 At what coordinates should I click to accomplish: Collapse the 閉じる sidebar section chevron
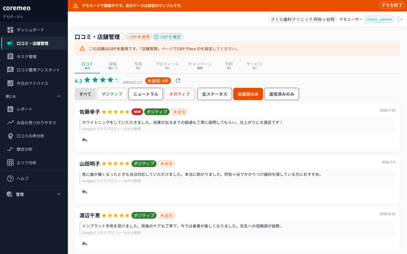59,96
